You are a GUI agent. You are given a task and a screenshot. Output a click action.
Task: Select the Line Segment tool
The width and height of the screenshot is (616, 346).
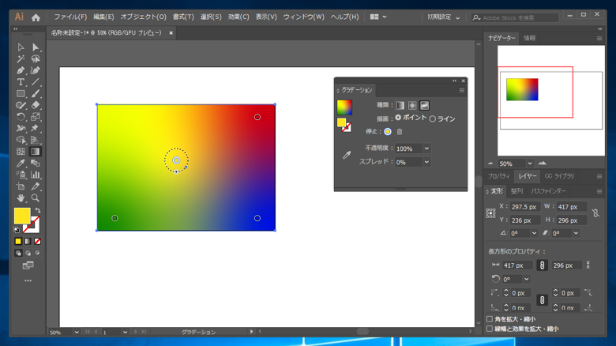(x=36, y=82)
